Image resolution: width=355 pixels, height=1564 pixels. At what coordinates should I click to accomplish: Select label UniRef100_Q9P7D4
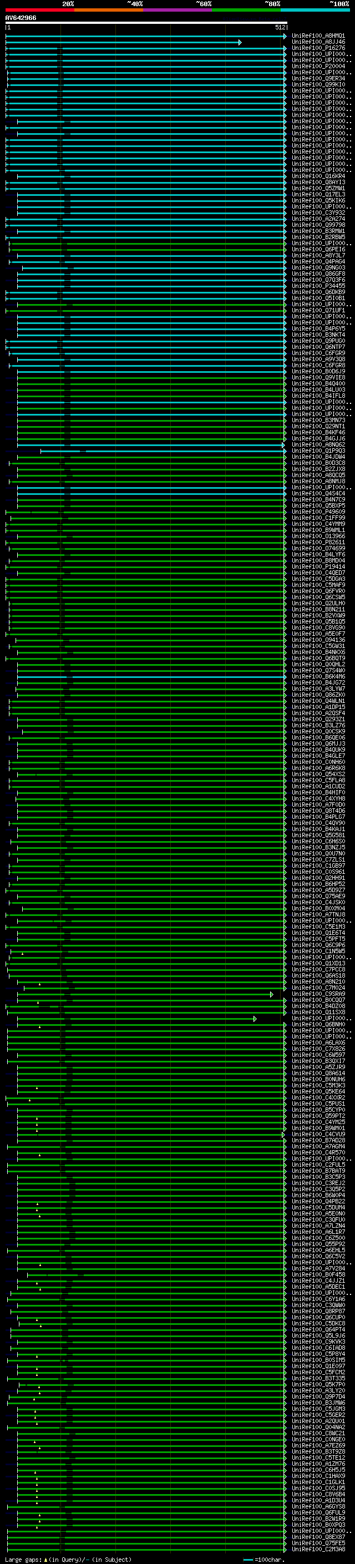point(318,1397)
